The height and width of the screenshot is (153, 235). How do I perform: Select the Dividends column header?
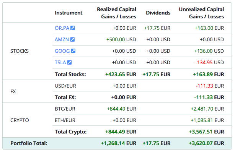(x=158, y=13)
